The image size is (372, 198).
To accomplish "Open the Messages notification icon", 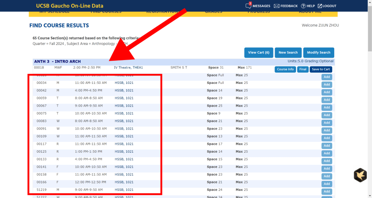I will 248,6.
